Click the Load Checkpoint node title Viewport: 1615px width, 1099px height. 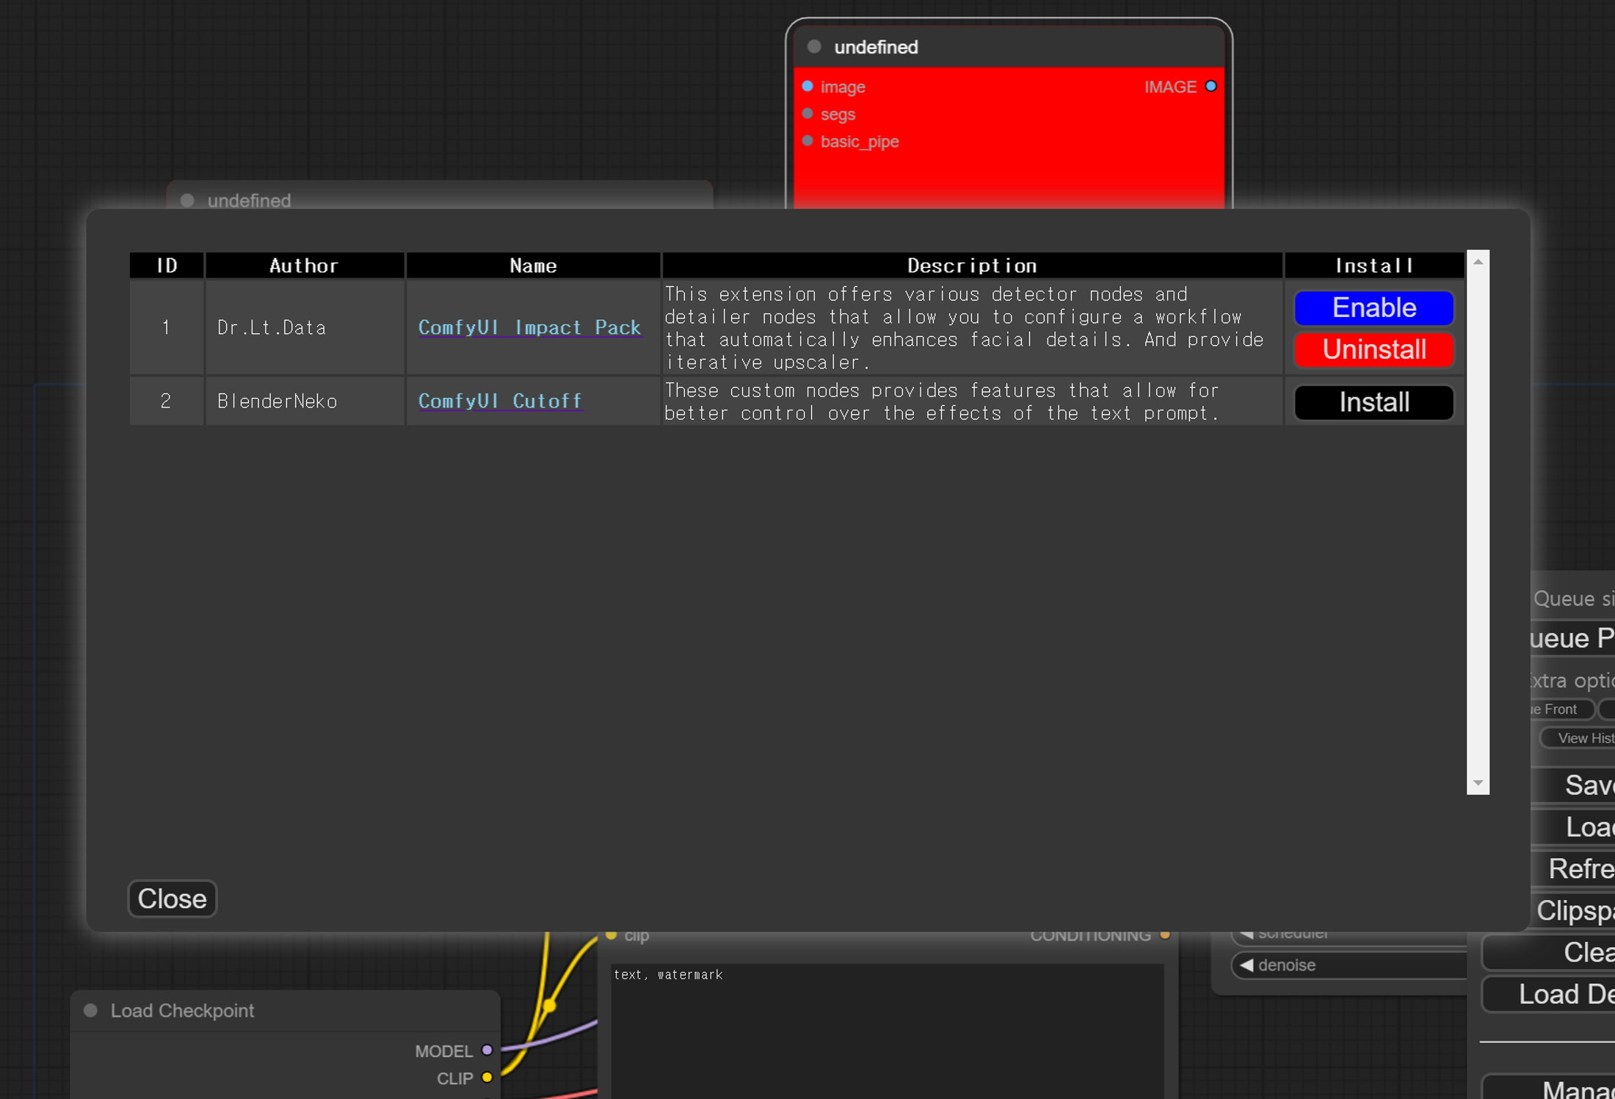coord(182,1010)
